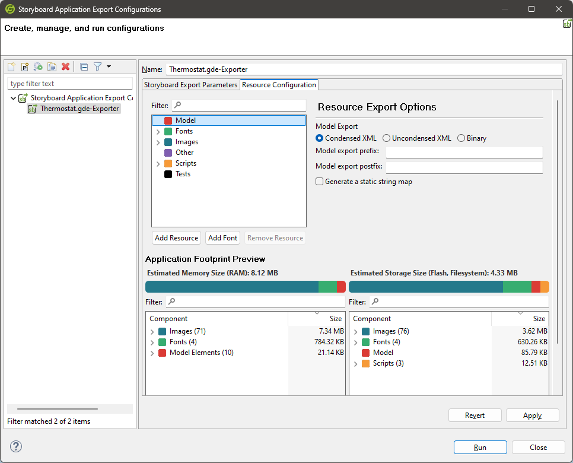Collapse the Storyboard Application Export tree node
Image resolution: width=573 pixels, height=463 pixels.
click(x=13, y=98)
